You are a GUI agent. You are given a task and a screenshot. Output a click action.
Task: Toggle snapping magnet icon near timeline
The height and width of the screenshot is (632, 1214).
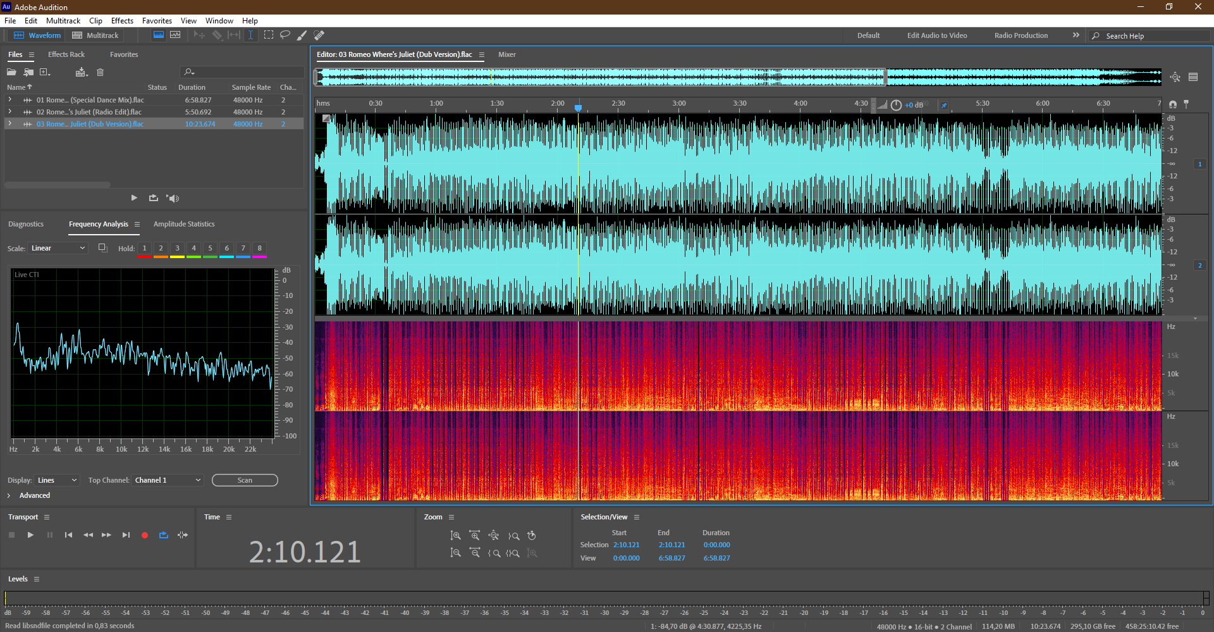[1173, 104]
